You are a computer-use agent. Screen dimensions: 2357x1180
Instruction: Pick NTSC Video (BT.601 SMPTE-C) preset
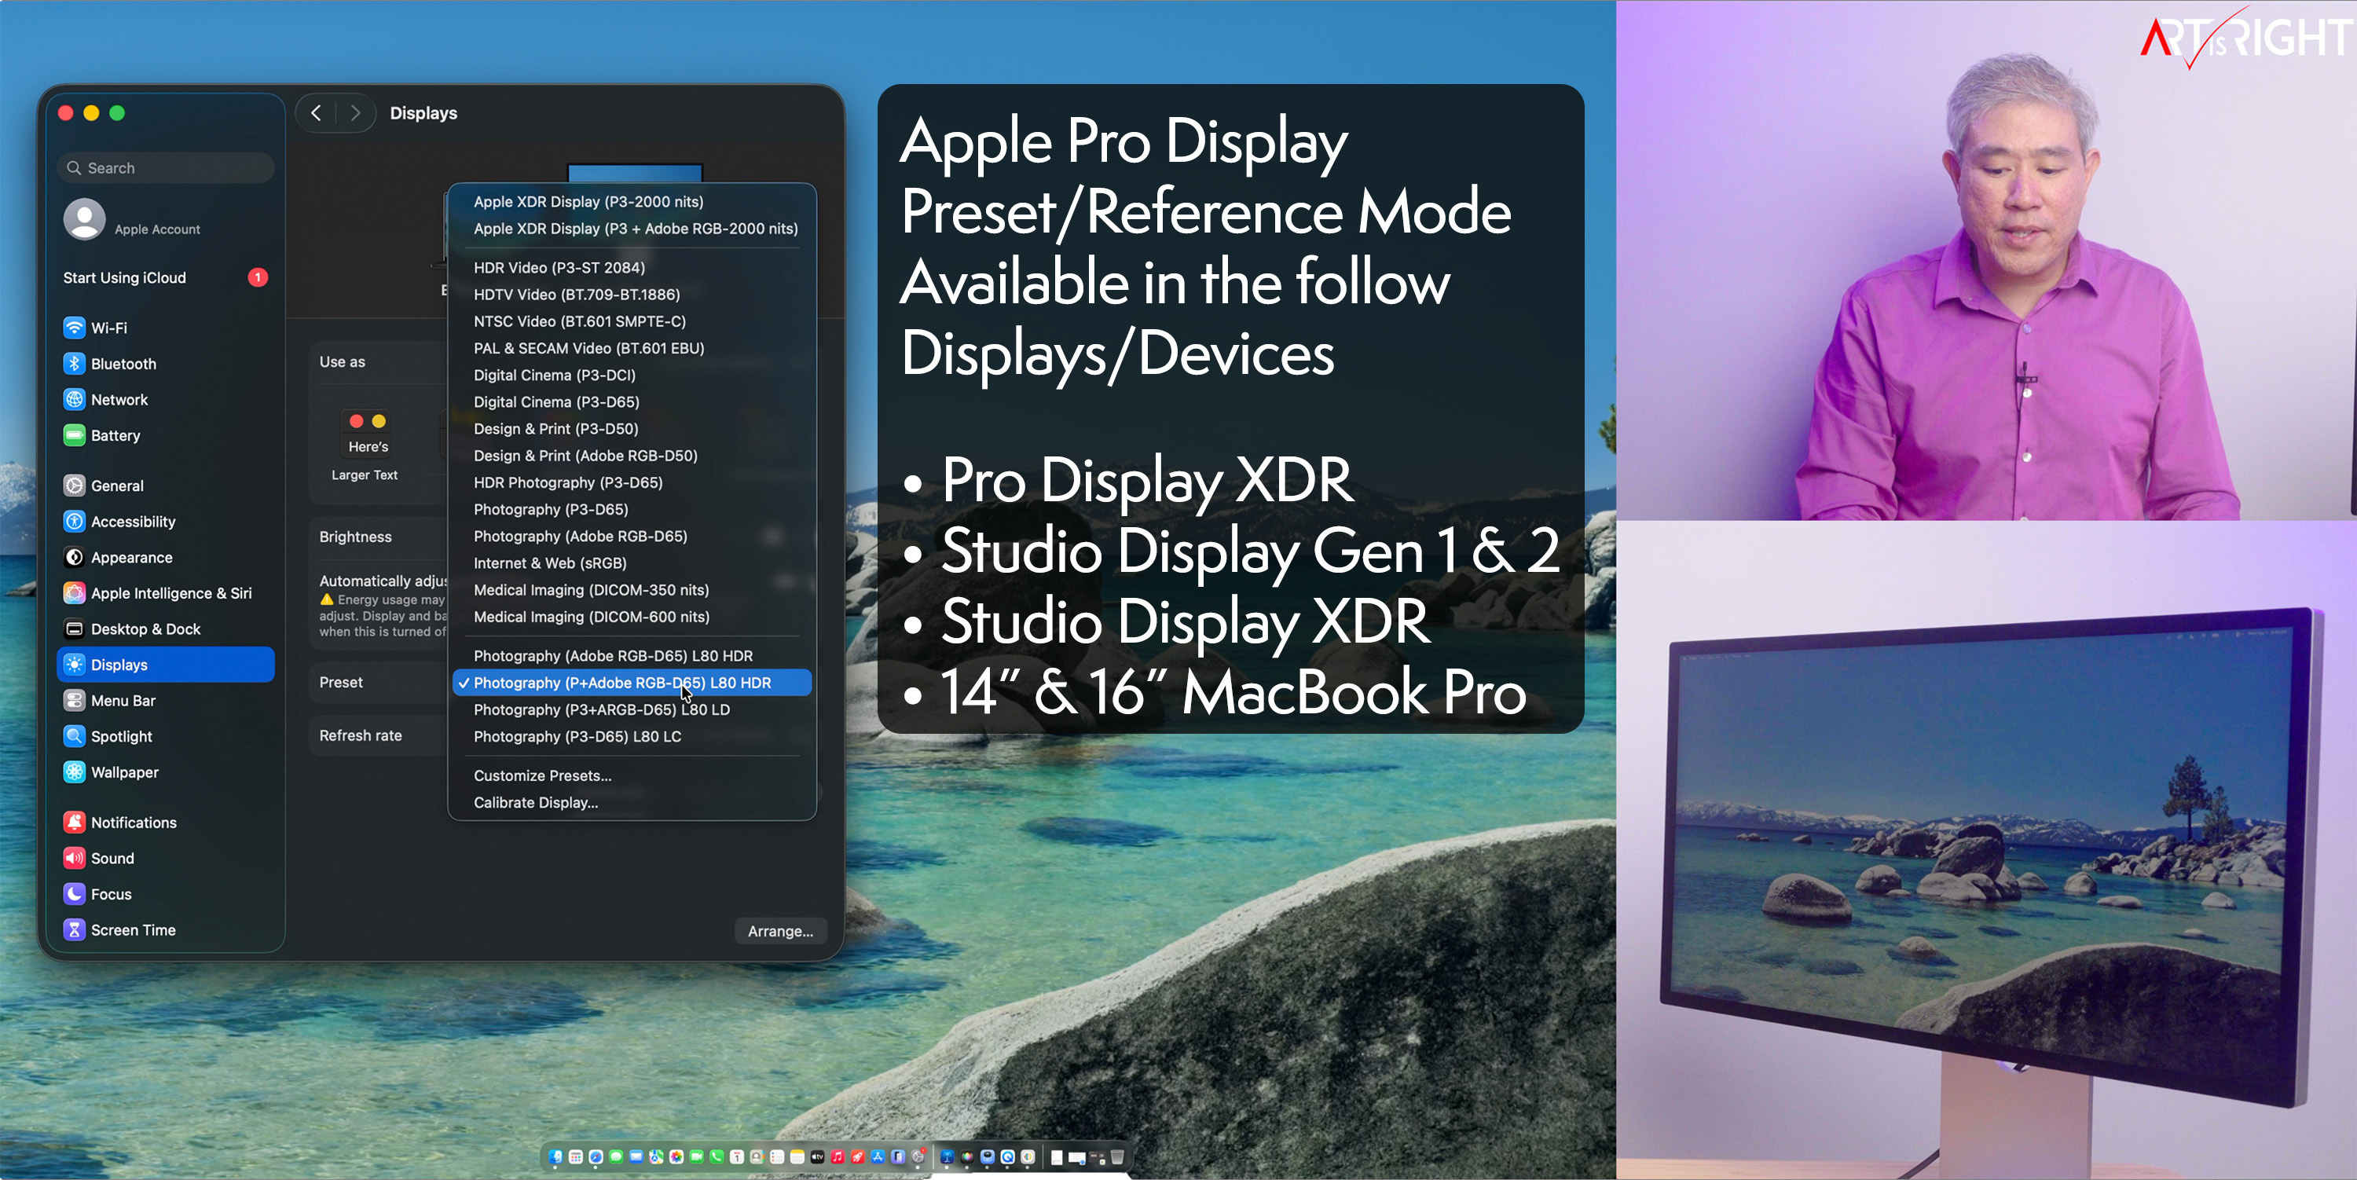(x=632, y=321)
